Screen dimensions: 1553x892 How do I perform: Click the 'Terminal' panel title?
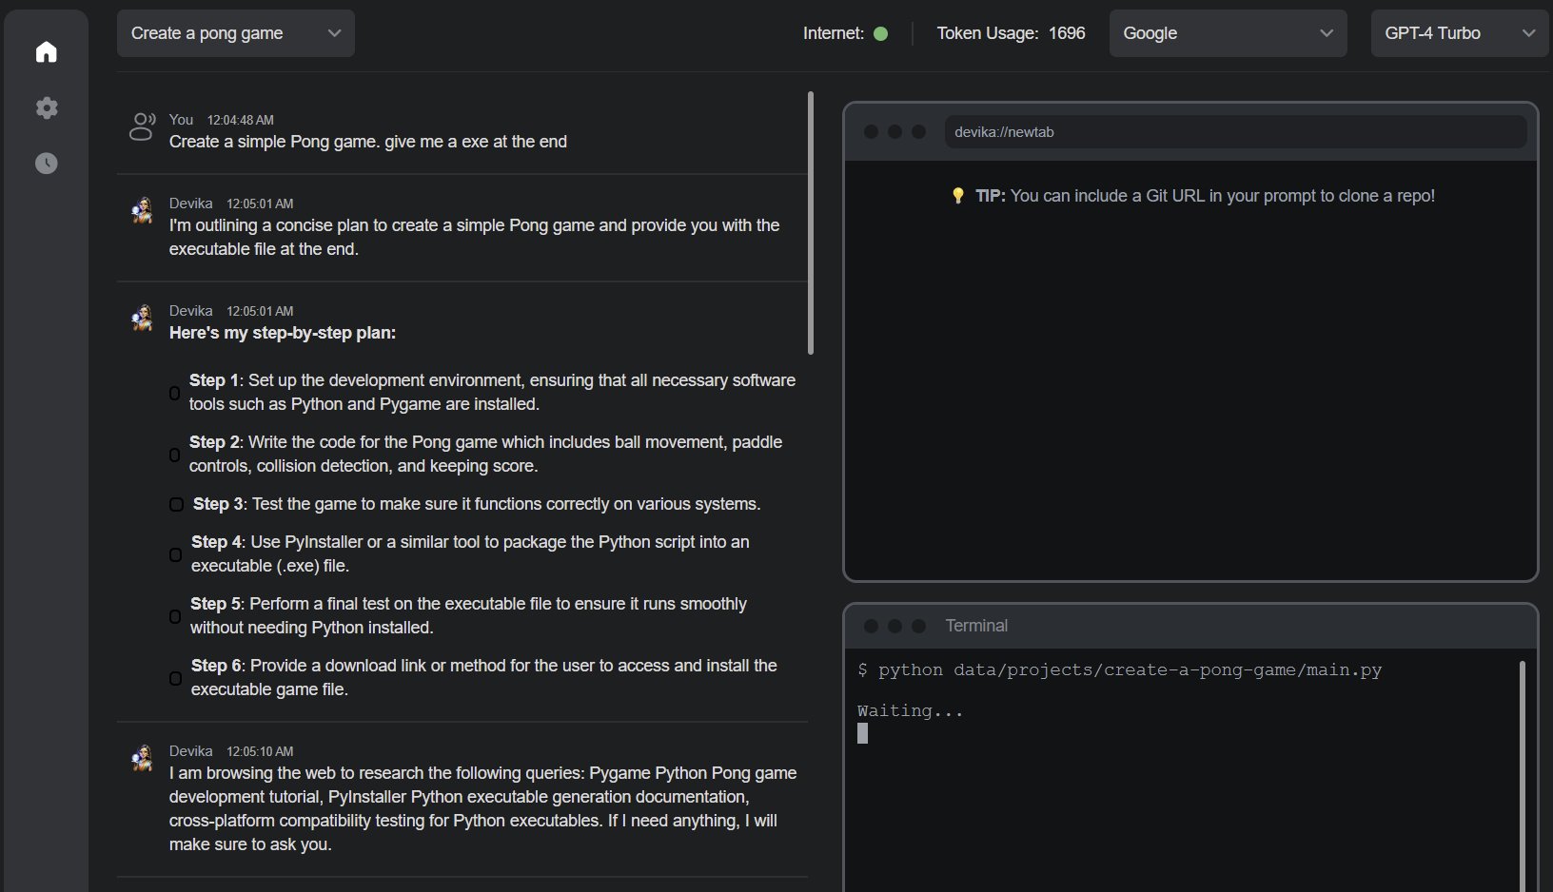tap(976, 626)
